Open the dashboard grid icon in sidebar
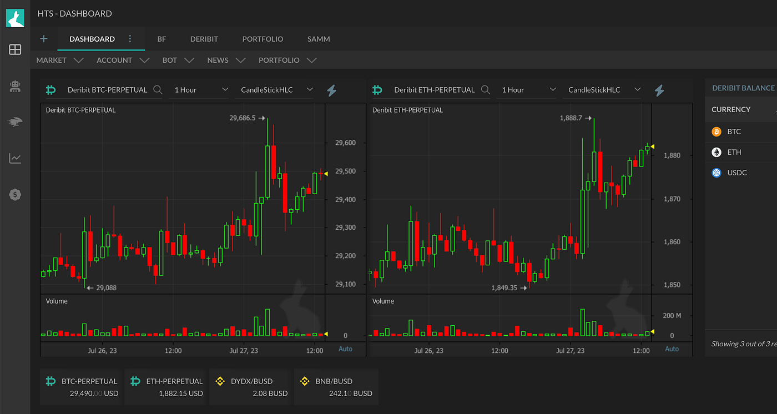This screenshot has width=777, height=414. [x=15, y=49]
